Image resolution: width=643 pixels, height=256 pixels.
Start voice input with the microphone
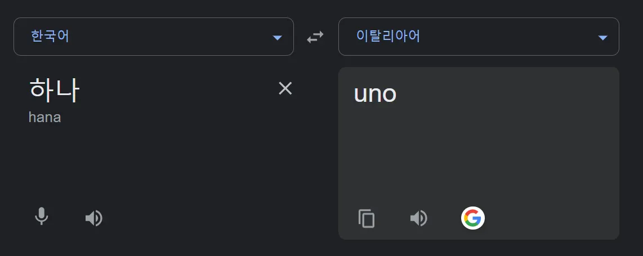coord(41,217)
